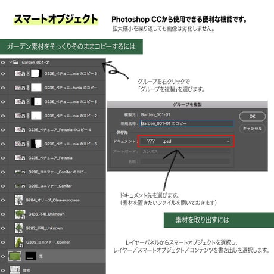Toggle visibility of G298_コニファー_Conifer layer
274x274 pixels.
(x=3, y=186)
